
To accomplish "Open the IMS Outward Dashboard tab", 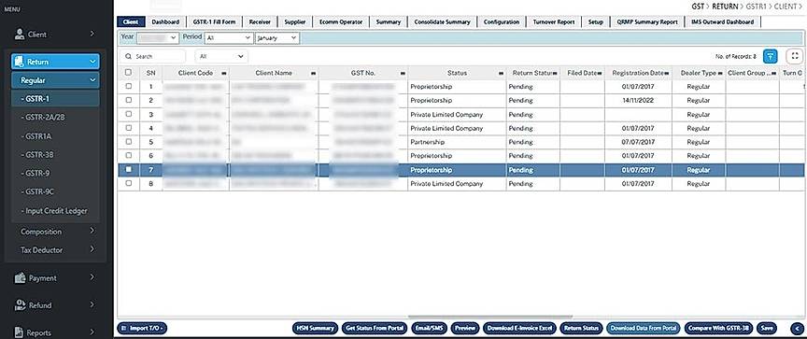I will coord(723,22).
